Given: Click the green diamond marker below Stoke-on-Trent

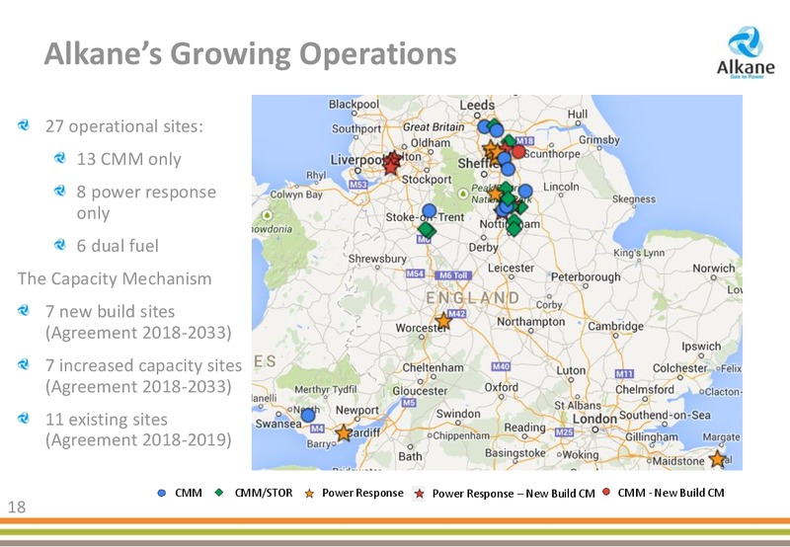Looking at the screenshot, I should pyautogui.click(x=427, y=230).
